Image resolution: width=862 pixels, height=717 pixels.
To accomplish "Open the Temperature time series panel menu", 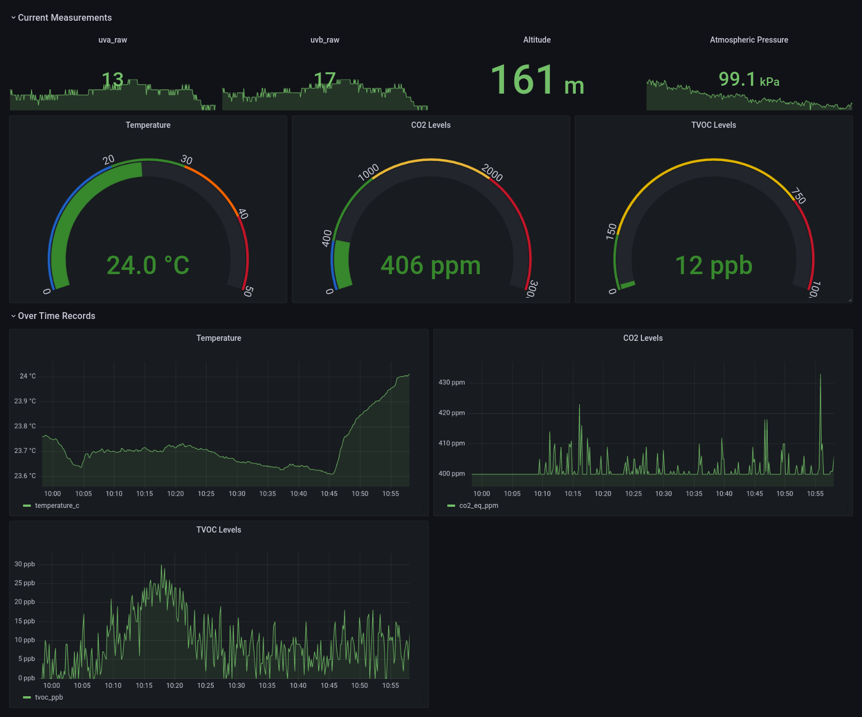I will pyautogui.click(x=219, y=338).
